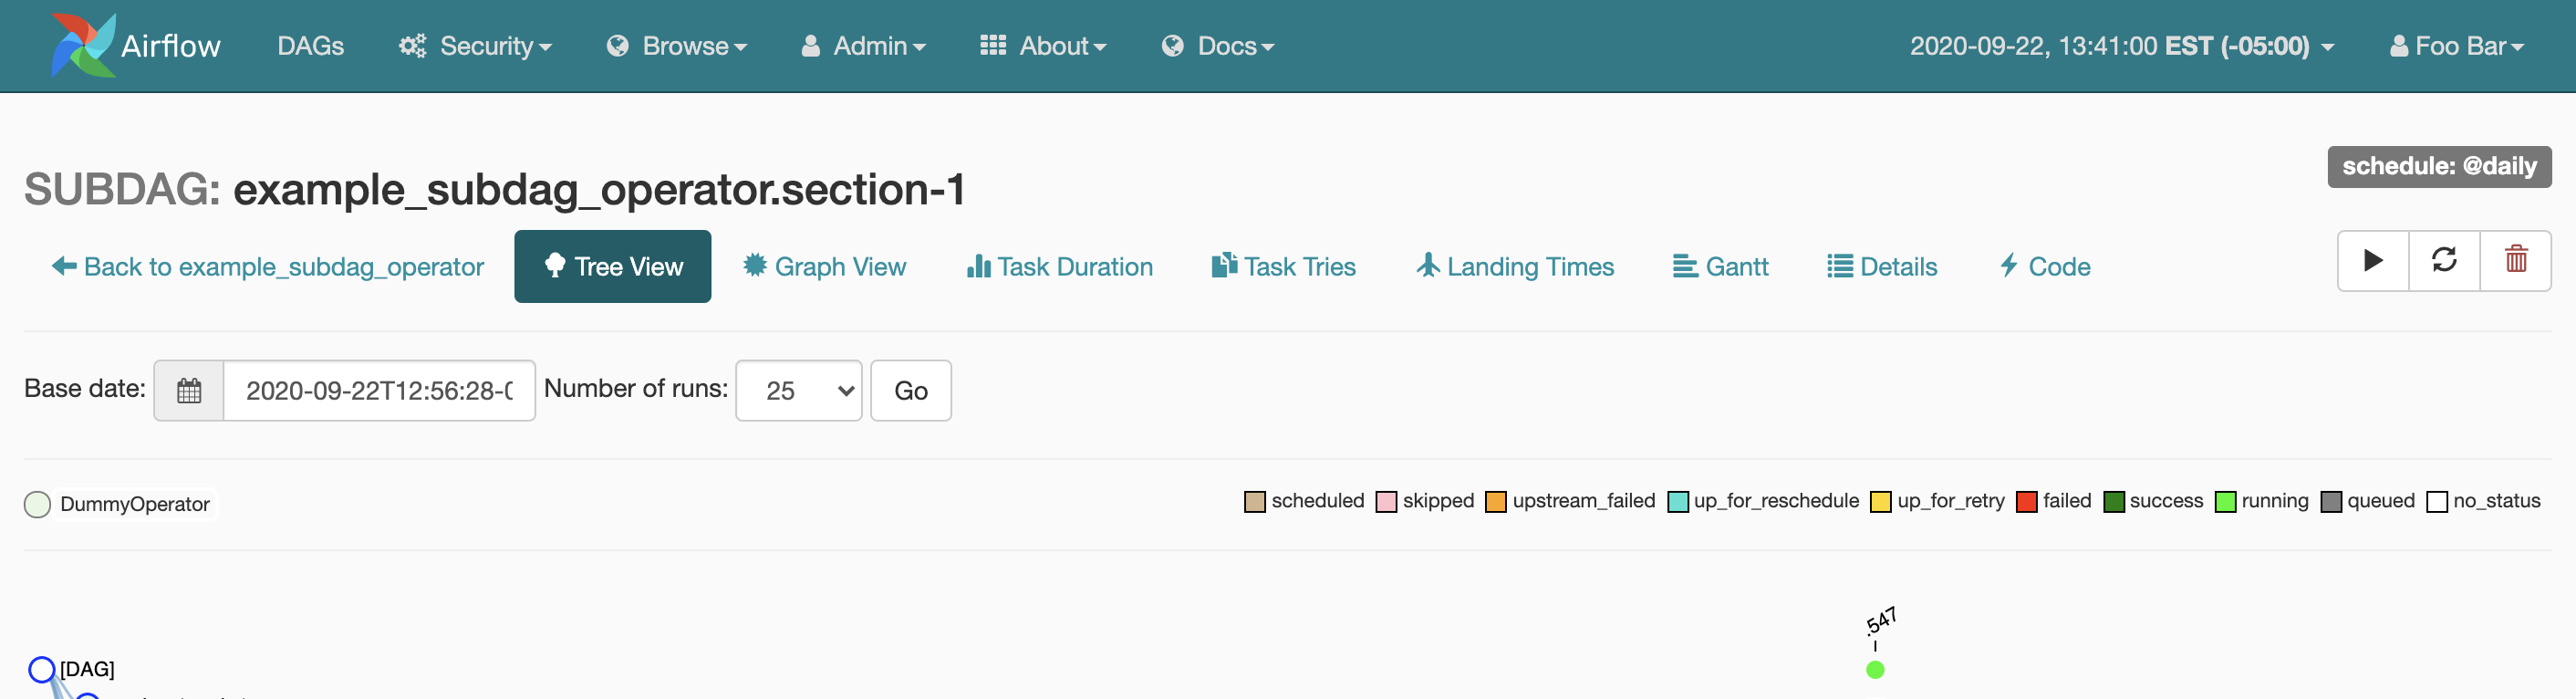Image resolution: width=2576 pixels, height=699 pixels.
Task: Click the Go button
Action: [911, 390]
